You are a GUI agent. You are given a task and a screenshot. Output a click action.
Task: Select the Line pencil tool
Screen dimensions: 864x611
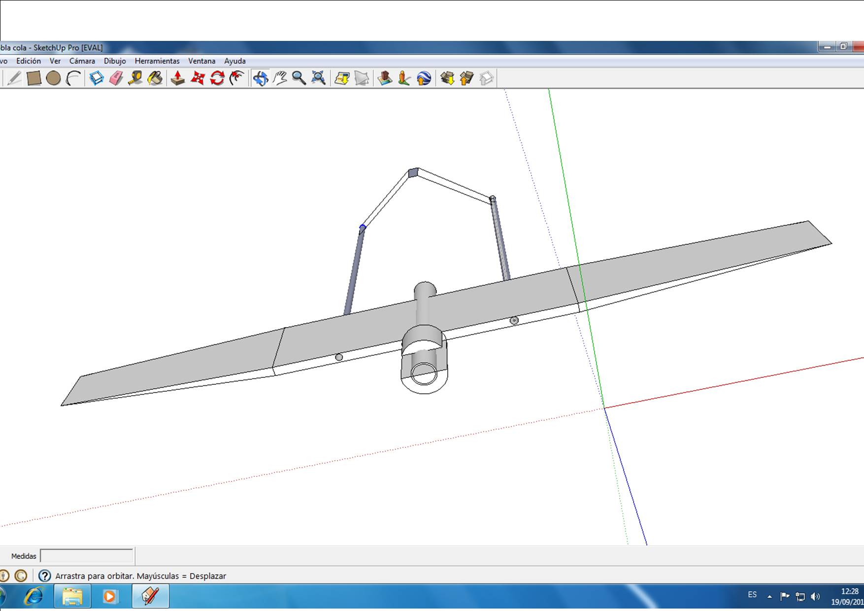pos(14,78)
